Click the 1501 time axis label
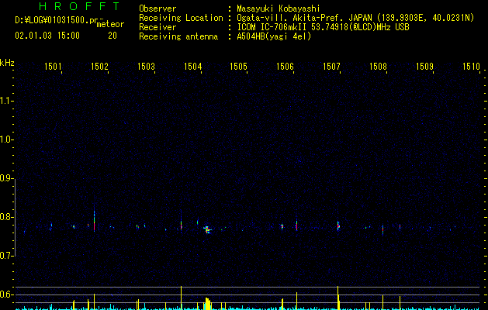Screen dimensions: 488x310 click(x=53, y=66)
